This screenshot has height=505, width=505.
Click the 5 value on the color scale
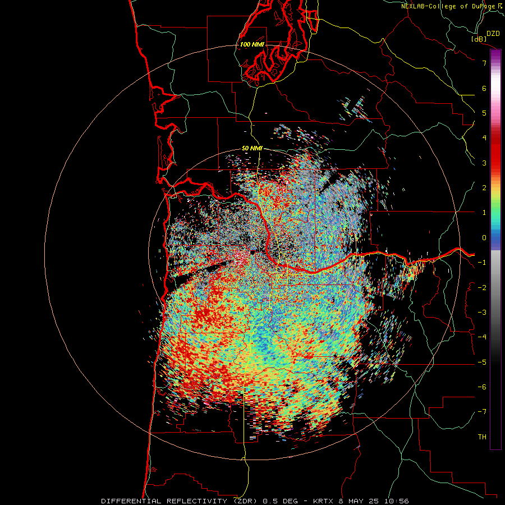pyautogui.click(x=484, y=113)
